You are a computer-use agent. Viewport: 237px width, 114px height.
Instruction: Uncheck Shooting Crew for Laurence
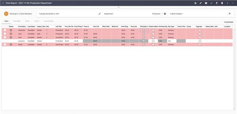click(144, 41)
